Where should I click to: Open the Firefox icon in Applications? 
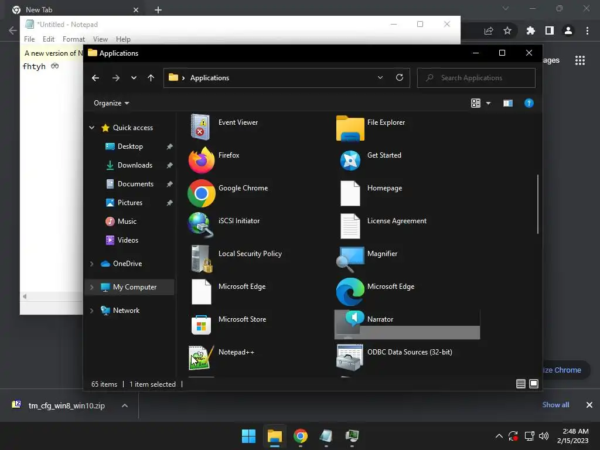[x=202, y=160]
